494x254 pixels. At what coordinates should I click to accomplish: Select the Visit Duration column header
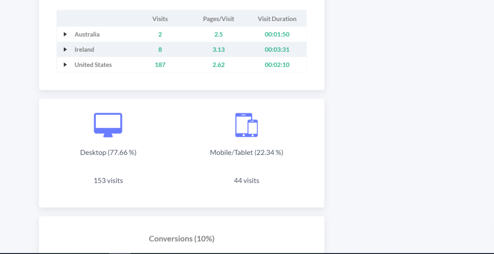click(x=277, y=19)
